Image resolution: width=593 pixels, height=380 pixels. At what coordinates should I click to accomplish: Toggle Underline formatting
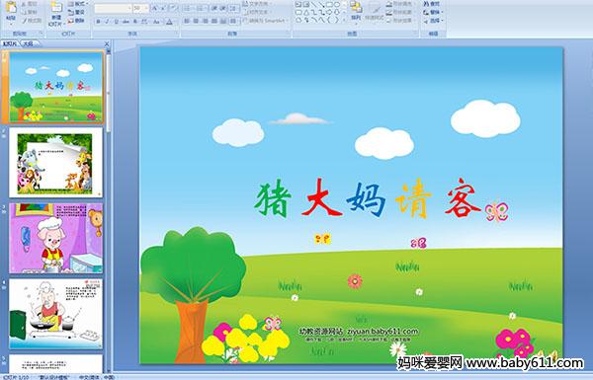click(x=116, y=22)
